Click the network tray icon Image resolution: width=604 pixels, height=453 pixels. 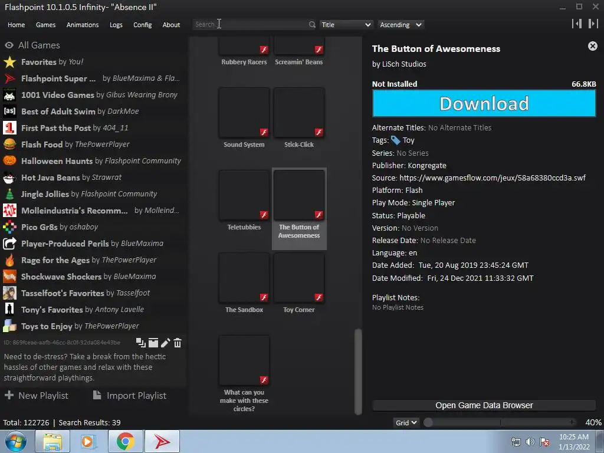click(x=516, y=441)
